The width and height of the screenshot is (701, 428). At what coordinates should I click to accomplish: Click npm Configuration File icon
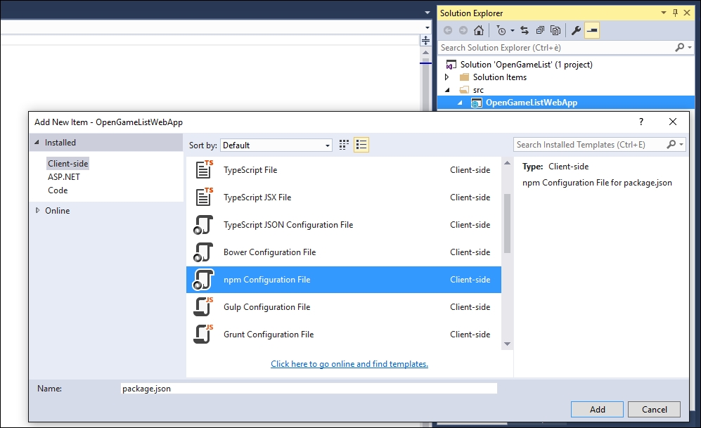203,280
